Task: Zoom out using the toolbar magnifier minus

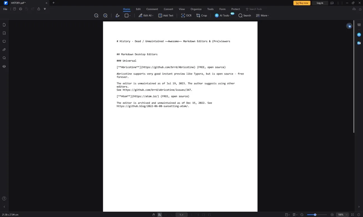Action: 96,16
